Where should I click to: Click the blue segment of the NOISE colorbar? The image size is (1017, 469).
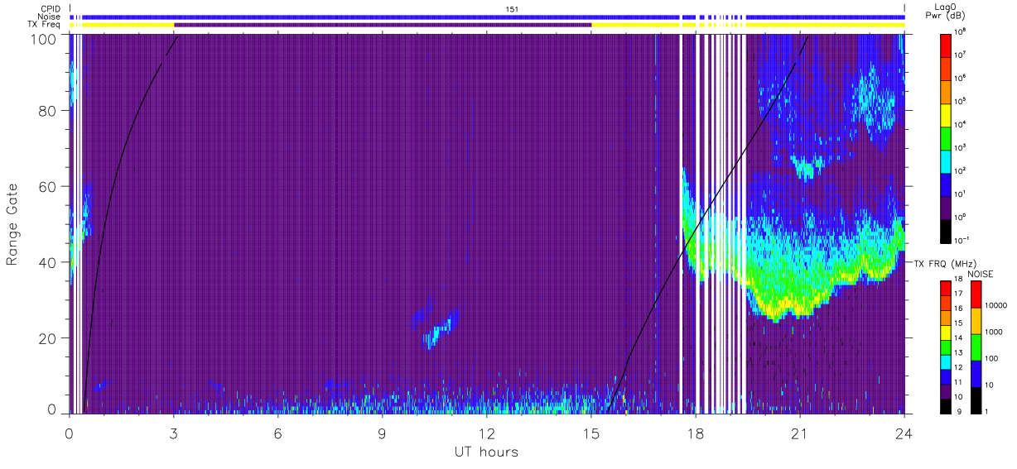click(976, 373)
